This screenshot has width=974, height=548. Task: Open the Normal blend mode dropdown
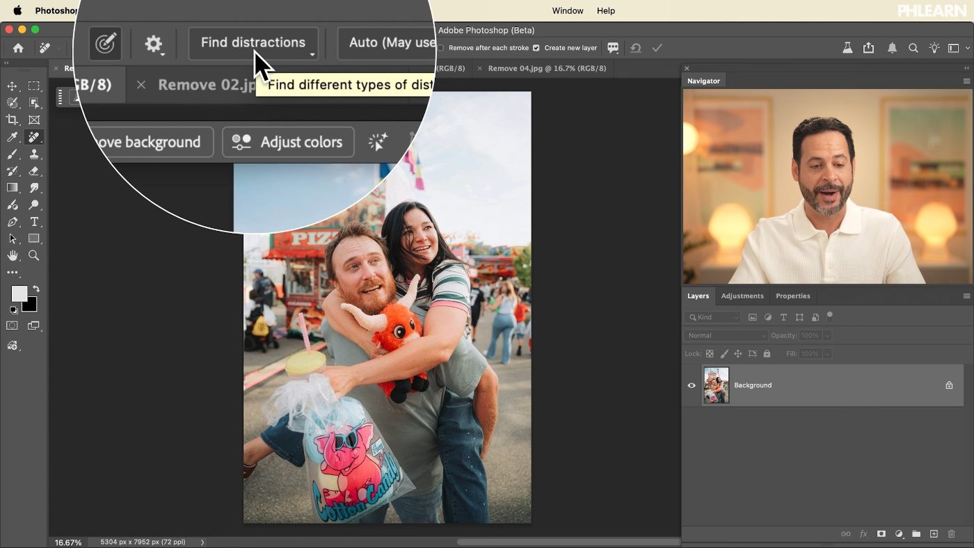point(726,335)
